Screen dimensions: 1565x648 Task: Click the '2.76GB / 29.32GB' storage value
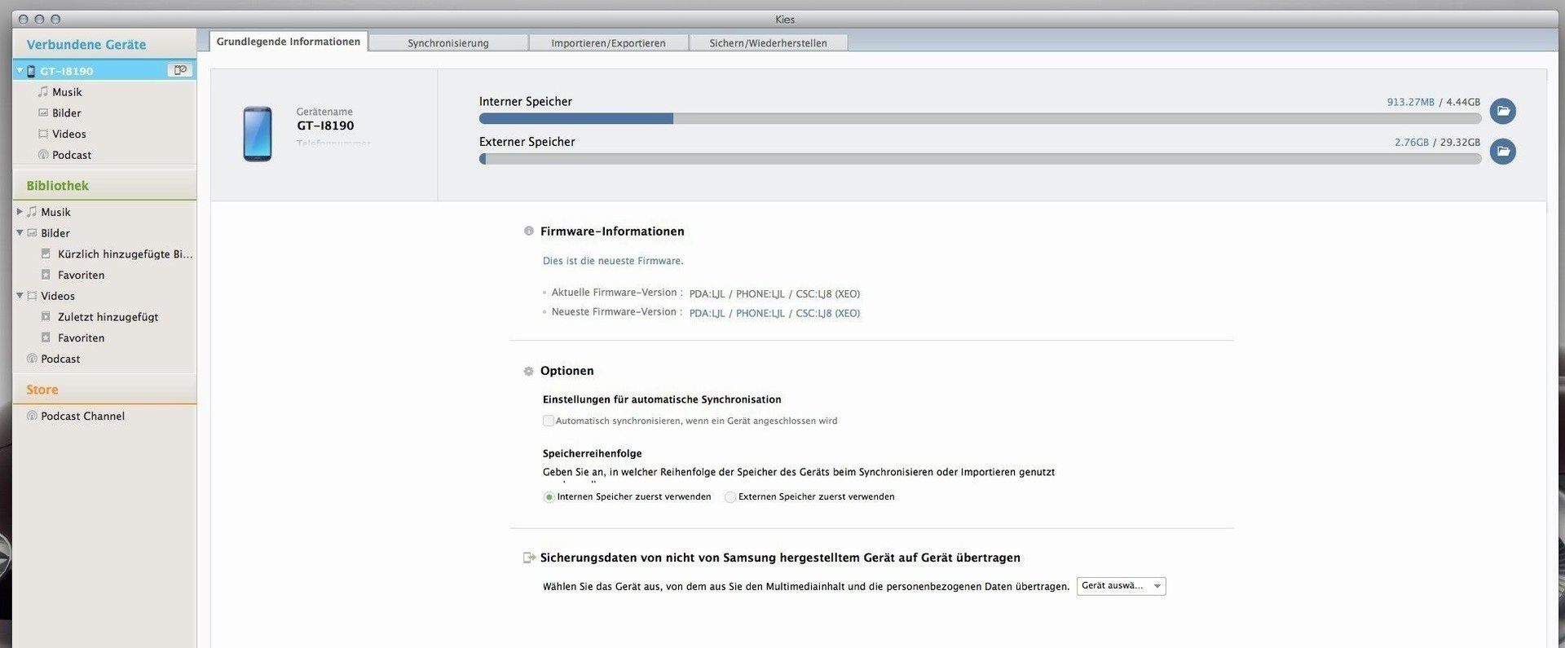(x=1437, y=142)
